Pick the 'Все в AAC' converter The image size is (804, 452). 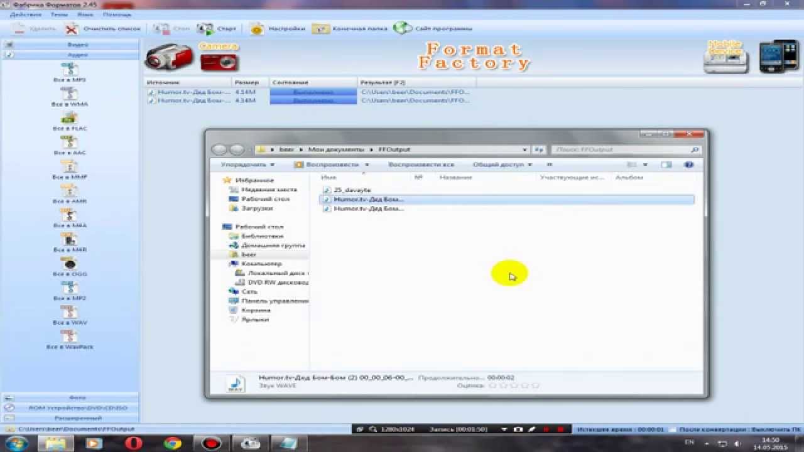pyautogui.click(x=69, y=145)
